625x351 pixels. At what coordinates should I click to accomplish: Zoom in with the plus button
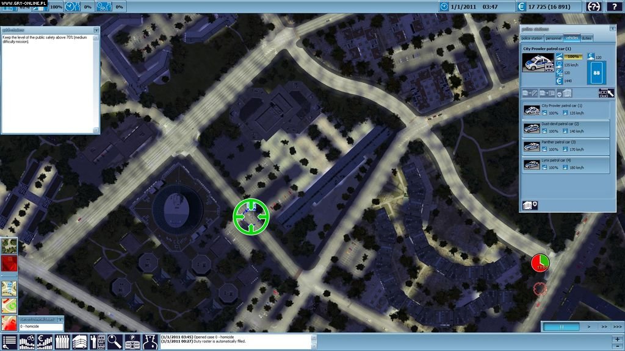click(618, 339)
